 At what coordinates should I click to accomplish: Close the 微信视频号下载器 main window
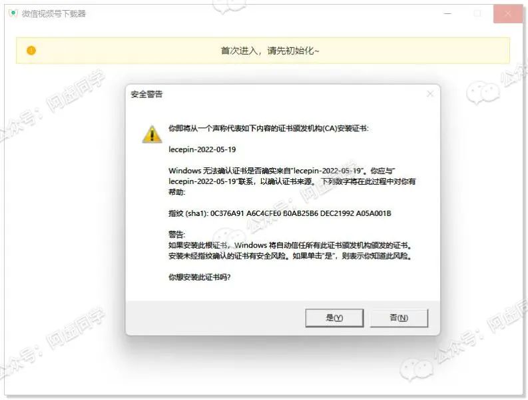tap(508, 13)
